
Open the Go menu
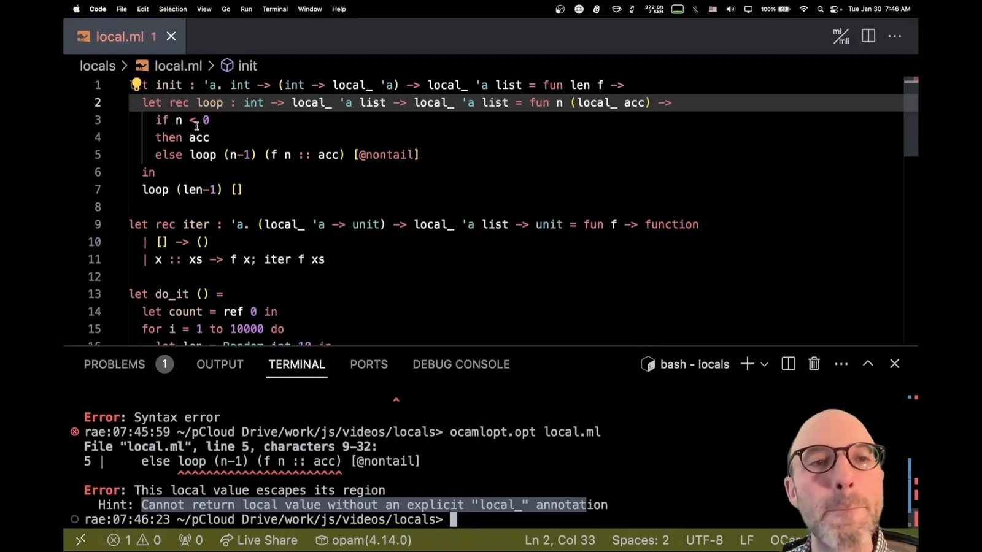tap(226, 9)
